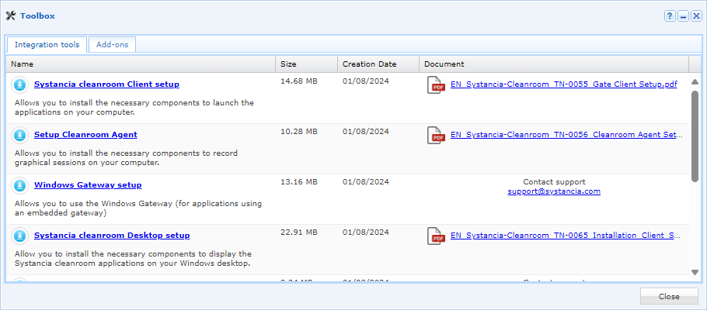707x310 pixels.
Task: Follow the Windows Gateway setup link
Action: pyautogui.click(x=88, y=184)
